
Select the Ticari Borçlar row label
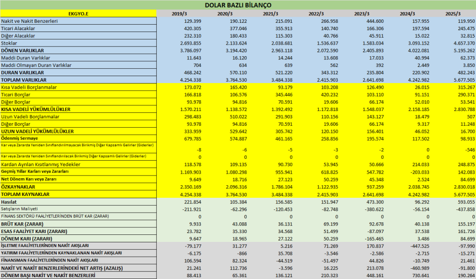pyautogui.click(x=15, y=95)
